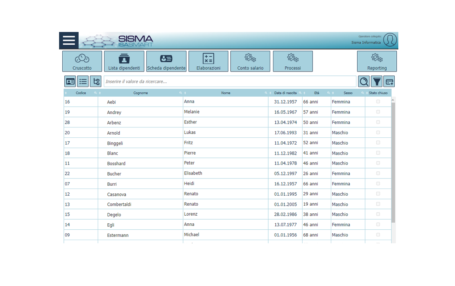Open the Cruscotto dashboard tab

coord(82,61)
